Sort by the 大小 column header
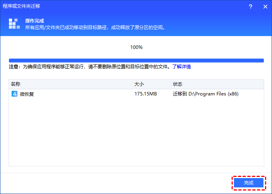The width and height of the screenshot is (272, 194). click(x=139, y=84)
